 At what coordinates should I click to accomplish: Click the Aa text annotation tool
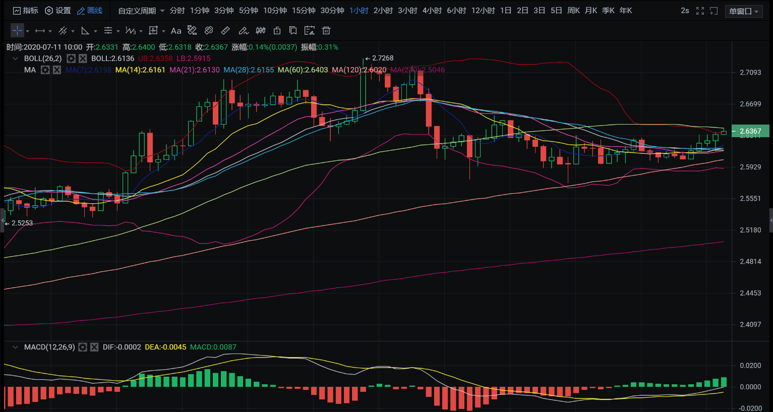coord(175,31)
